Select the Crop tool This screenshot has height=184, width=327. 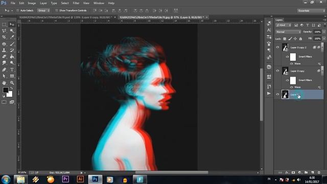tap(4, 37)
